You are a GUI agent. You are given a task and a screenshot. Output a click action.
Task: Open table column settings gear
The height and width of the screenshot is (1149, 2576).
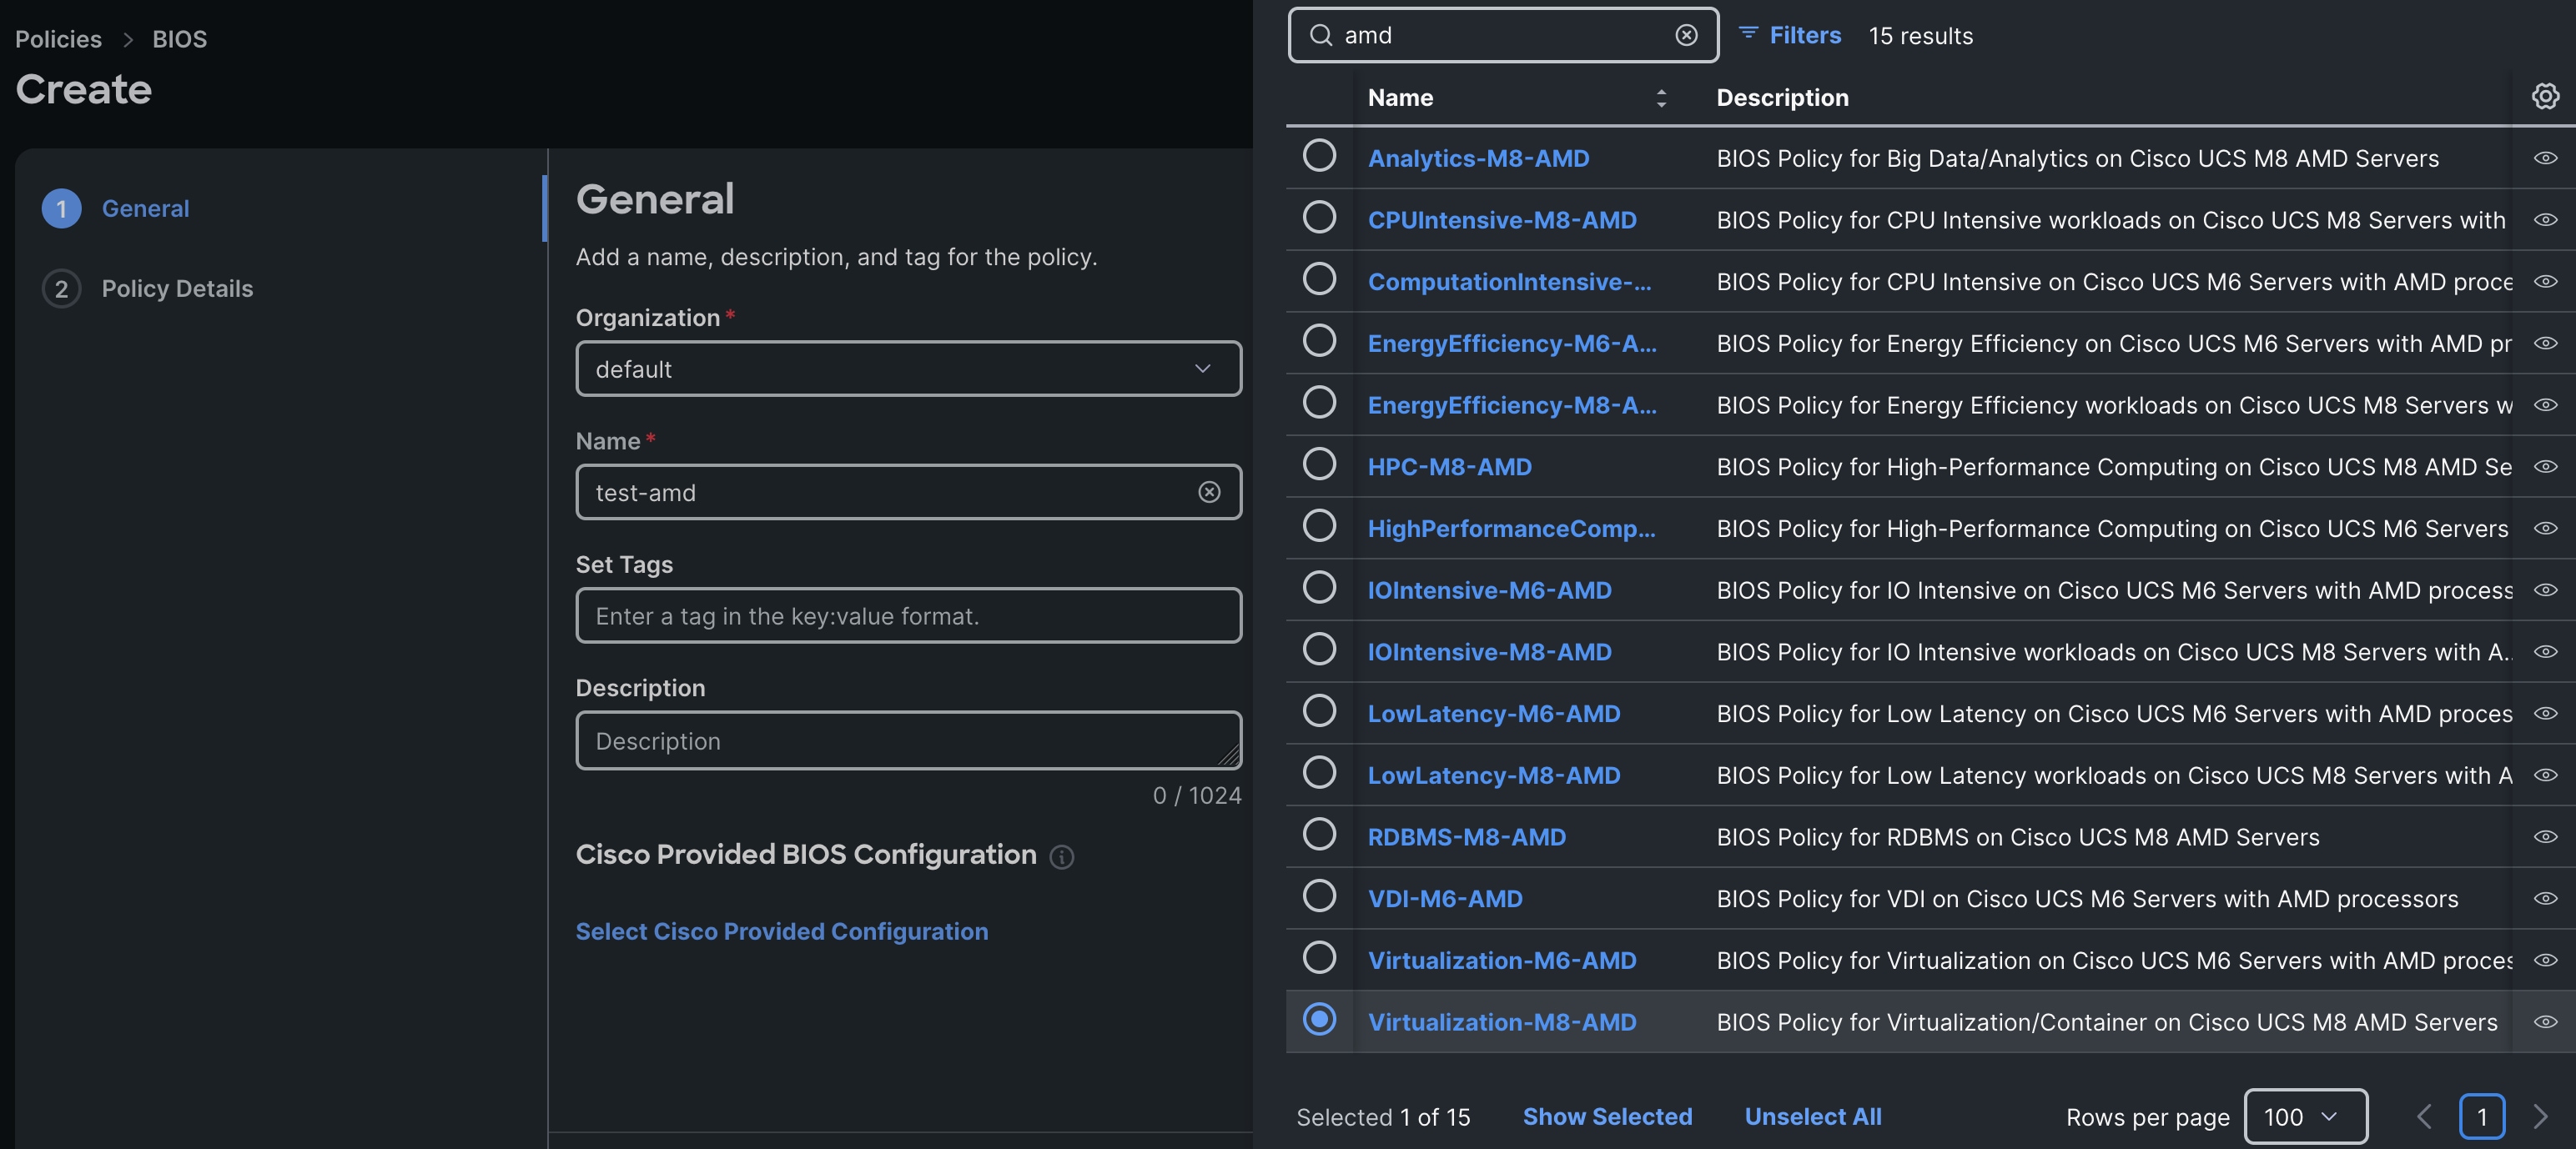[x=2544, y=97]
